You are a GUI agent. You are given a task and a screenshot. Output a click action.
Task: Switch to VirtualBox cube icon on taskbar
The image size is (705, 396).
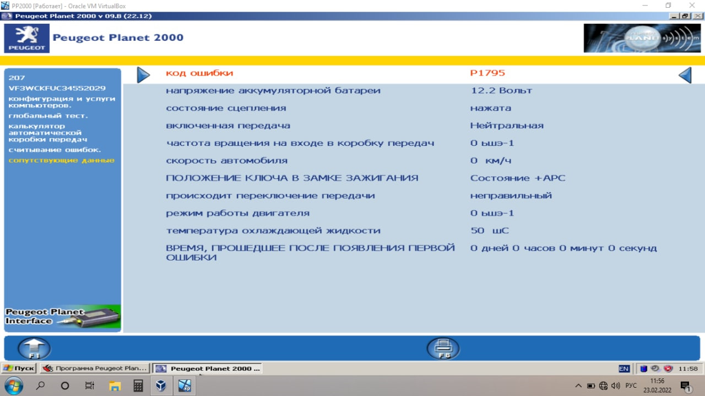tap(161, 386)
